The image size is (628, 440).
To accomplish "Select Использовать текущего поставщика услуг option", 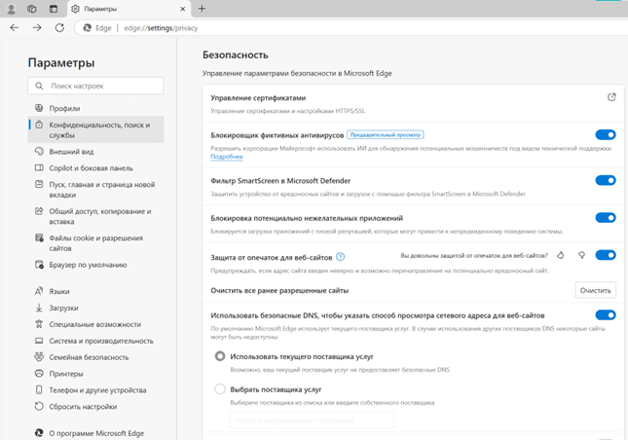I will pyautogui.click(x=220, y=356).
